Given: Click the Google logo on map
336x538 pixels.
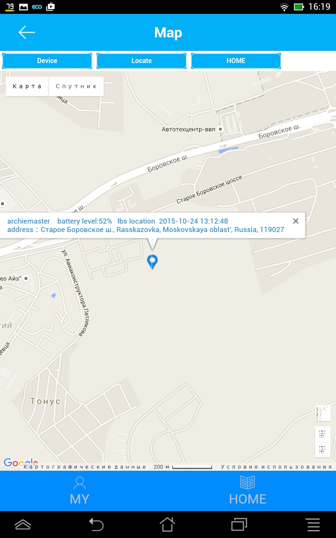Looking at the screenshot, I should tap(20, 463).
